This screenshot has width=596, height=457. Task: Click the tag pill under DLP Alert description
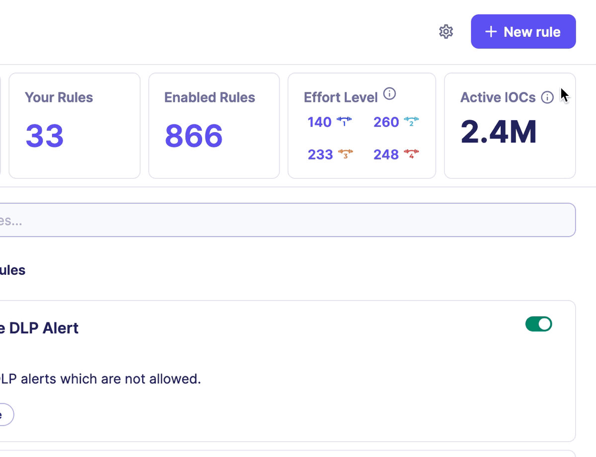[x=5, y=415]
